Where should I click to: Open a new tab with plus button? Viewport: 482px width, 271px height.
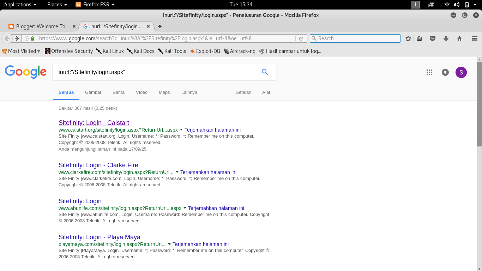pos(160,26)
